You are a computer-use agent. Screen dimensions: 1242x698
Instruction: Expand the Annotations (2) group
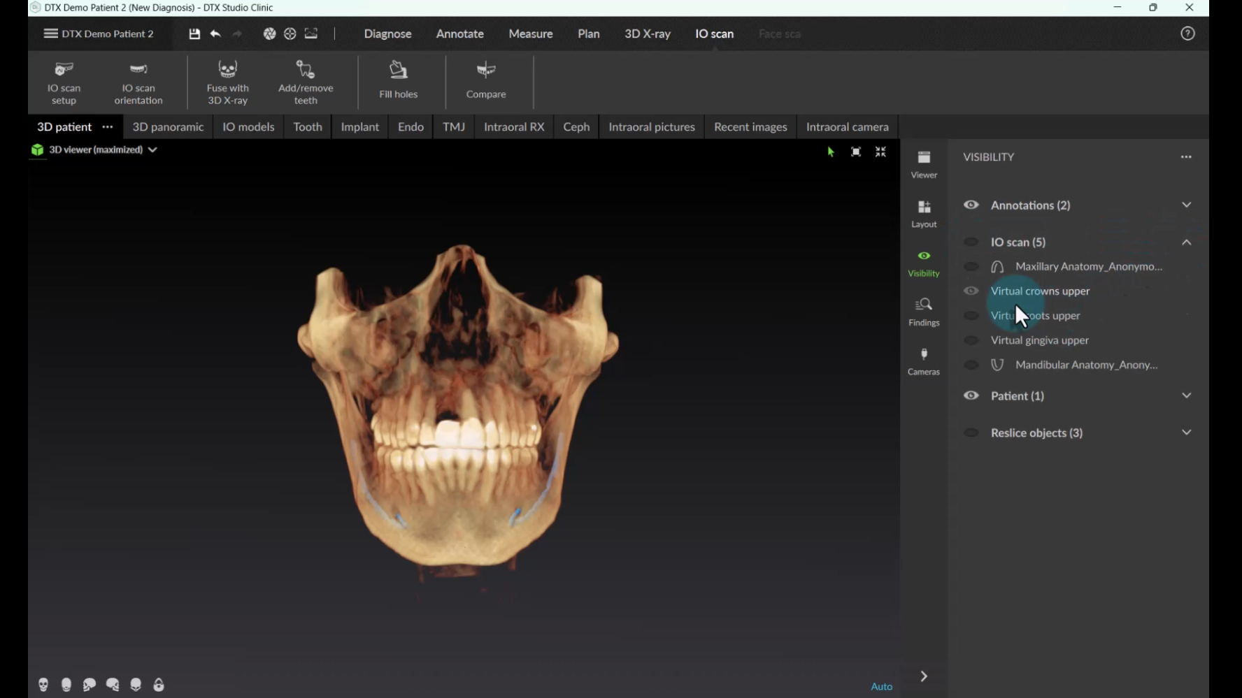point(1186,205)
